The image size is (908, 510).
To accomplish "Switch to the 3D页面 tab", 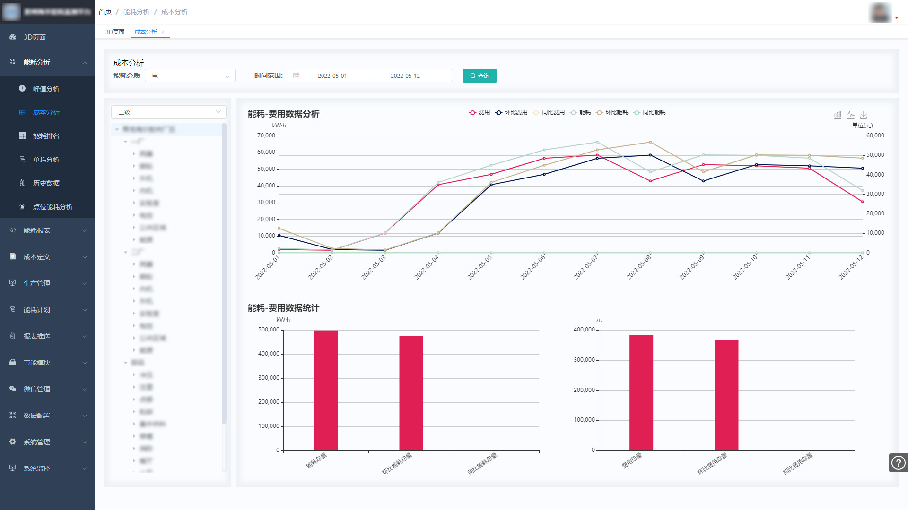I will tap(115, 32).
